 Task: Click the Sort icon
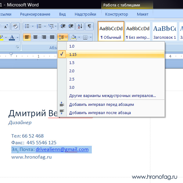pyautogui.click(x=80, y=26)
